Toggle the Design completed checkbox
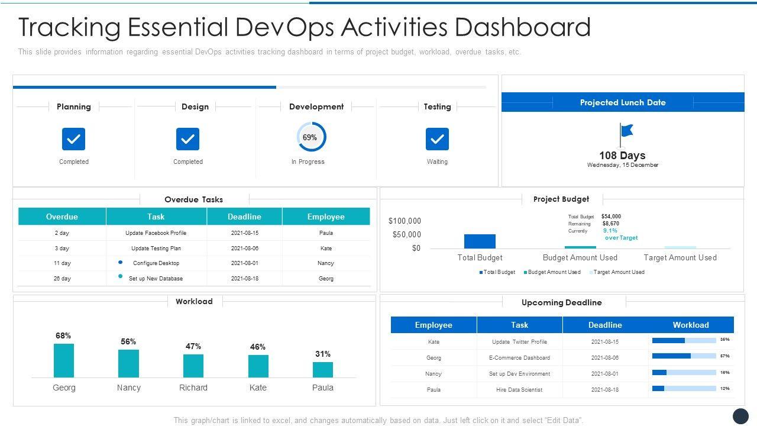This screenshot has height=426, width=757. click(187, 139)
